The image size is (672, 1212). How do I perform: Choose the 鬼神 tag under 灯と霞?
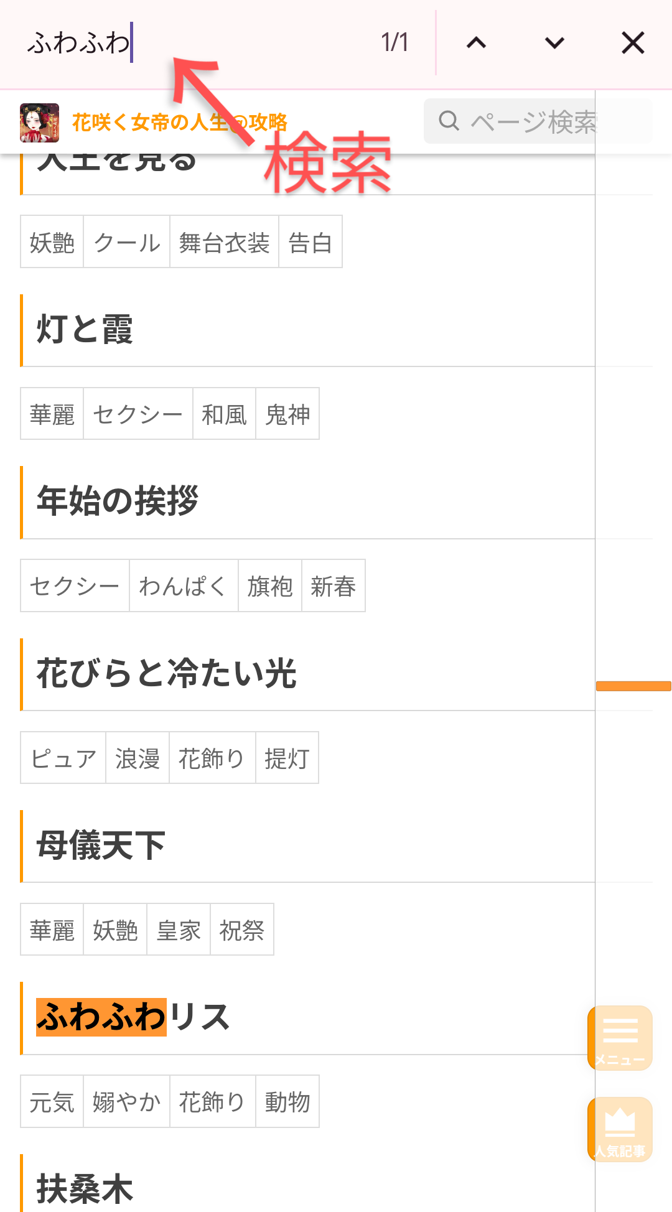(x=287, y=414)
